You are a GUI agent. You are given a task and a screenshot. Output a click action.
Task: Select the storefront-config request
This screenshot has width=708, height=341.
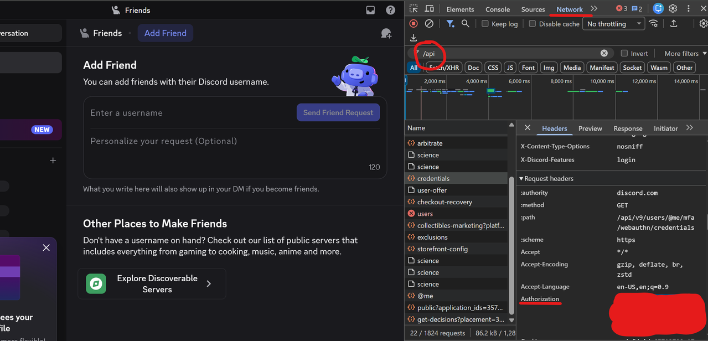[456, 249]
